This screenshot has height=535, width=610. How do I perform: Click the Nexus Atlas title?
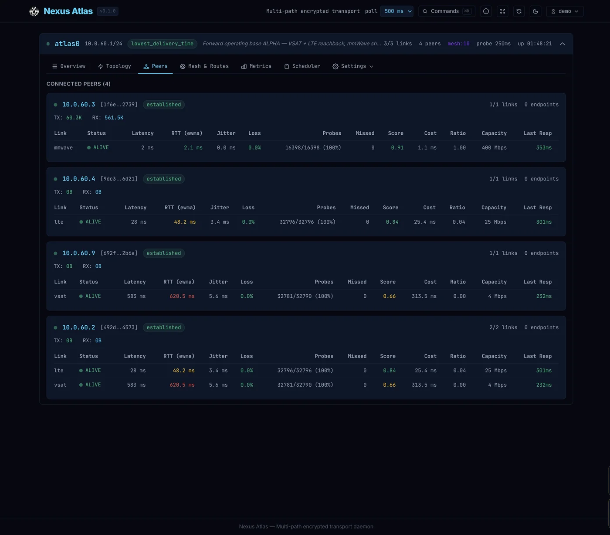pyautogui.click(x=68, y=11)
